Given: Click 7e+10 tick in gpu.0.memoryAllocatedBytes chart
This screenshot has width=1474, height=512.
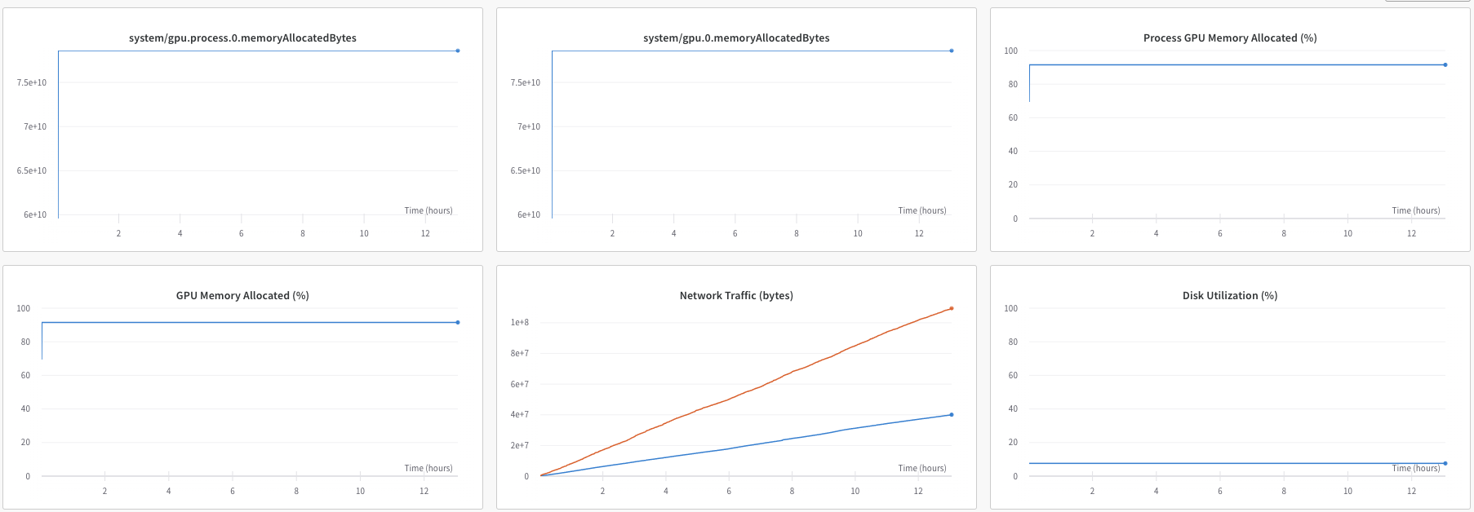Looking at the screenshot, I should pyautogui.click(x=529, y=127).
